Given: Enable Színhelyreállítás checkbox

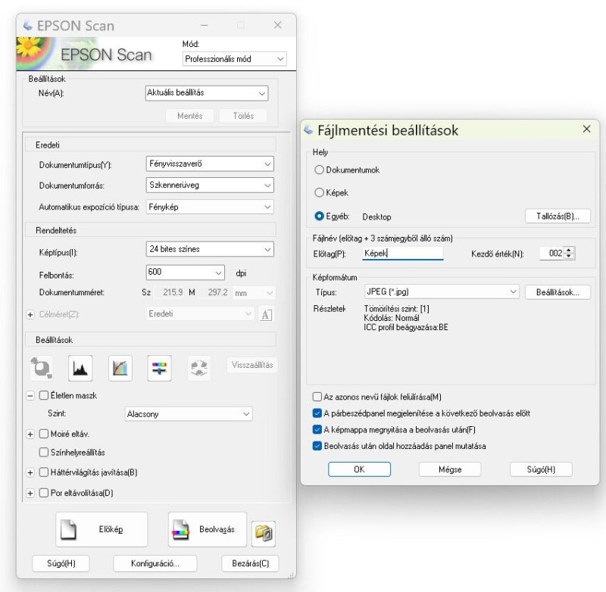Looking at the screenshot, I should 44,452.
